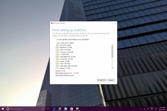
Task: Expand the Music folder
Action: click(x=55, y=64)
